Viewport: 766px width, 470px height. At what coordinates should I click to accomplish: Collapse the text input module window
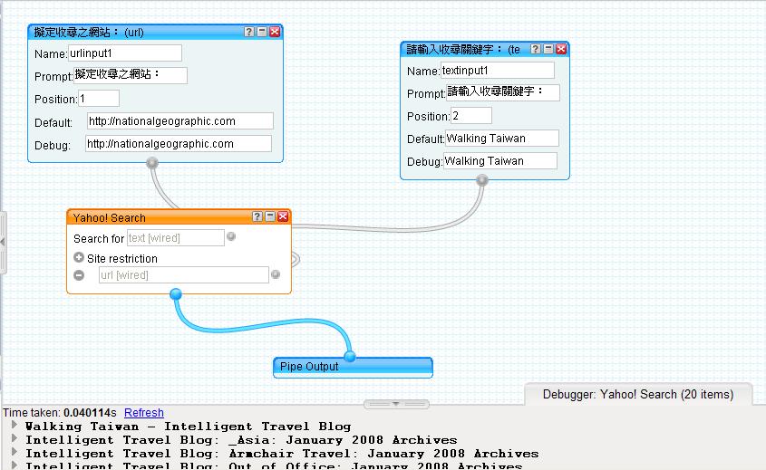click(548, 49)
